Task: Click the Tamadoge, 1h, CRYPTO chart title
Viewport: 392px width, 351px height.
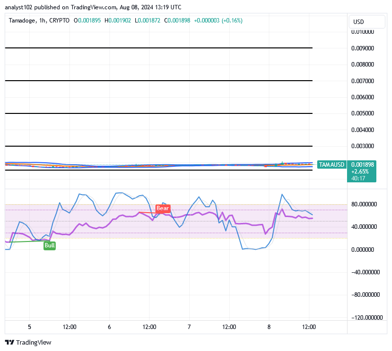Action: click(x=39, y=21)
